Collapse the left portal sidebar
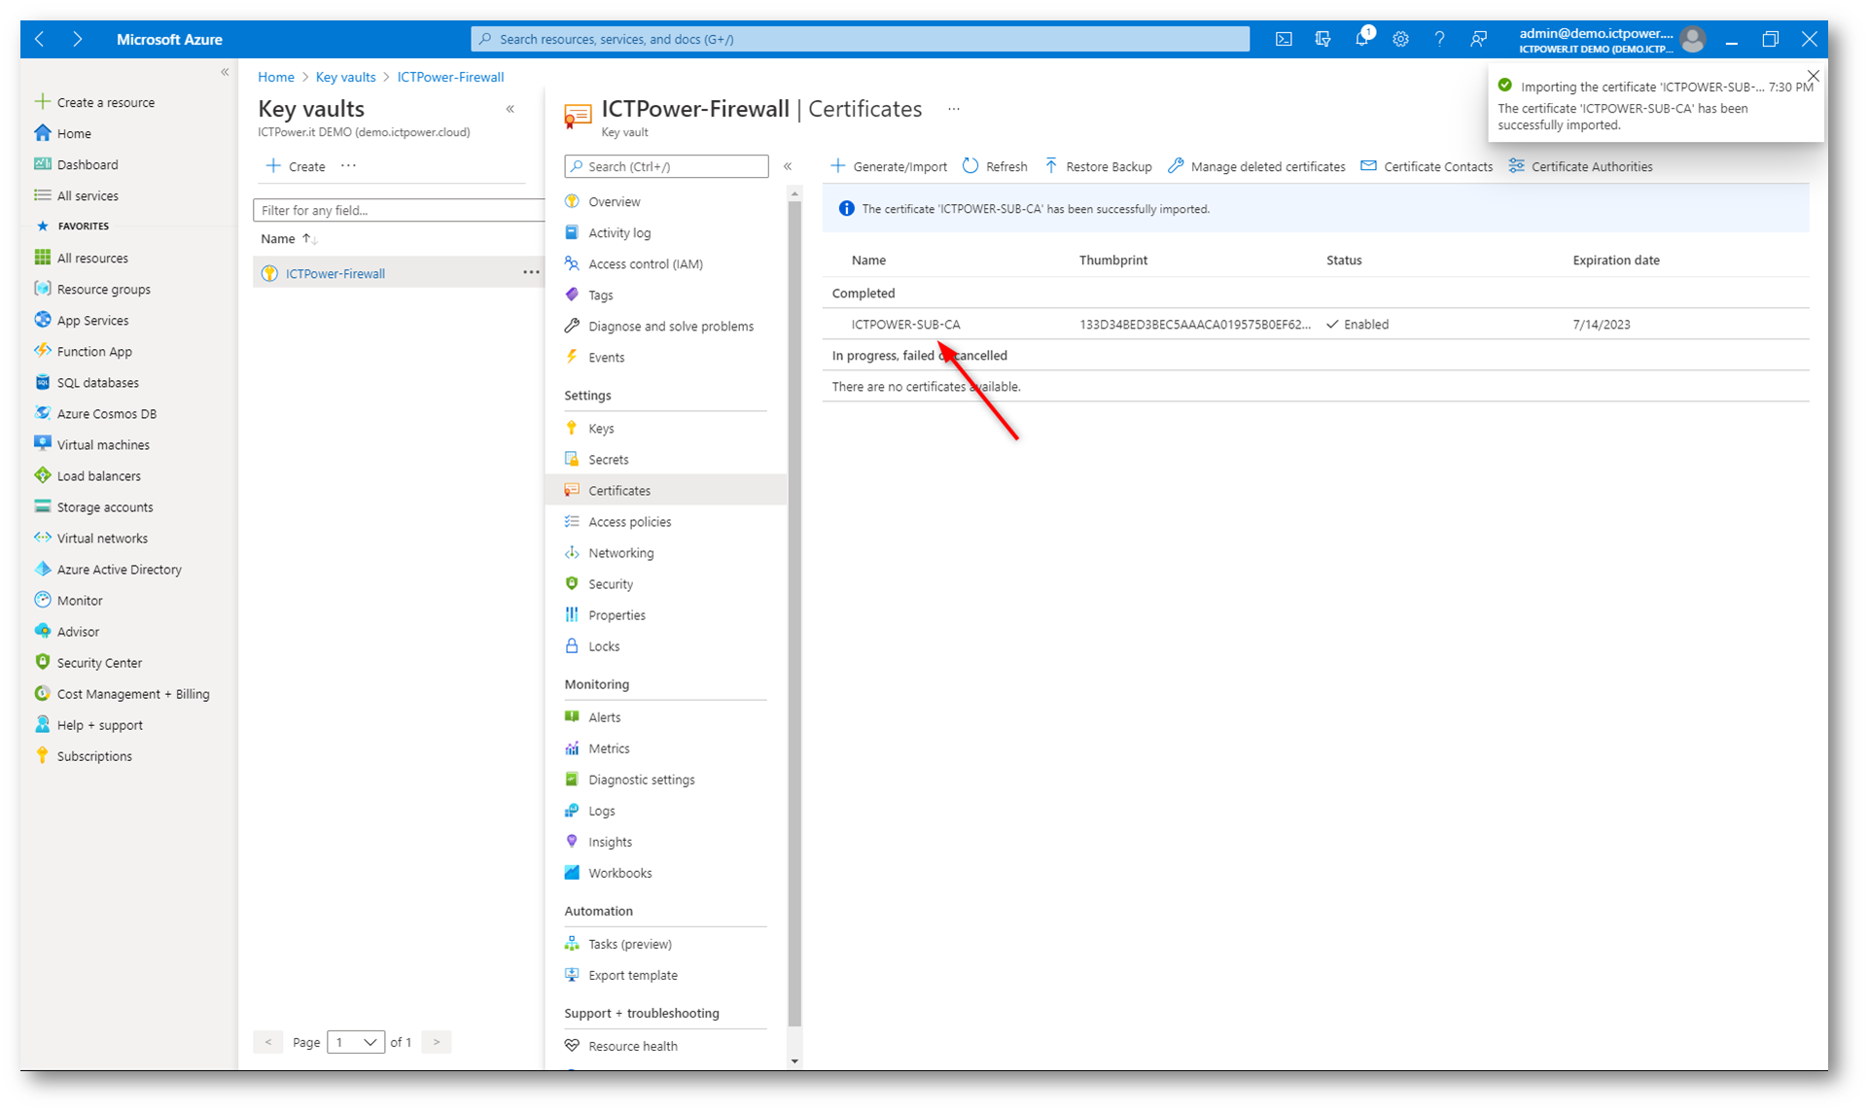Screen dimensions: 1869x1112 225,72
